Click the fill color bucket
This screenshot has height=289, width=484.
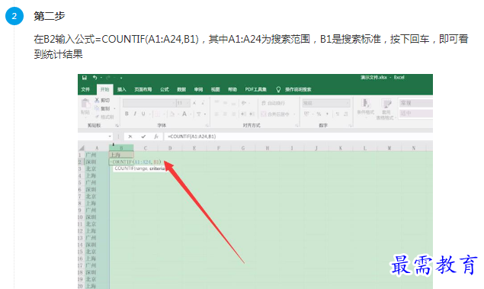172,114
